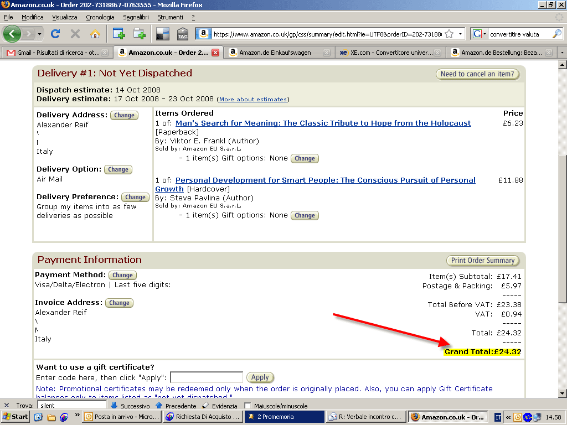Toggle Maiuscole/minuscole match-case checkbox

coord(248,406)
